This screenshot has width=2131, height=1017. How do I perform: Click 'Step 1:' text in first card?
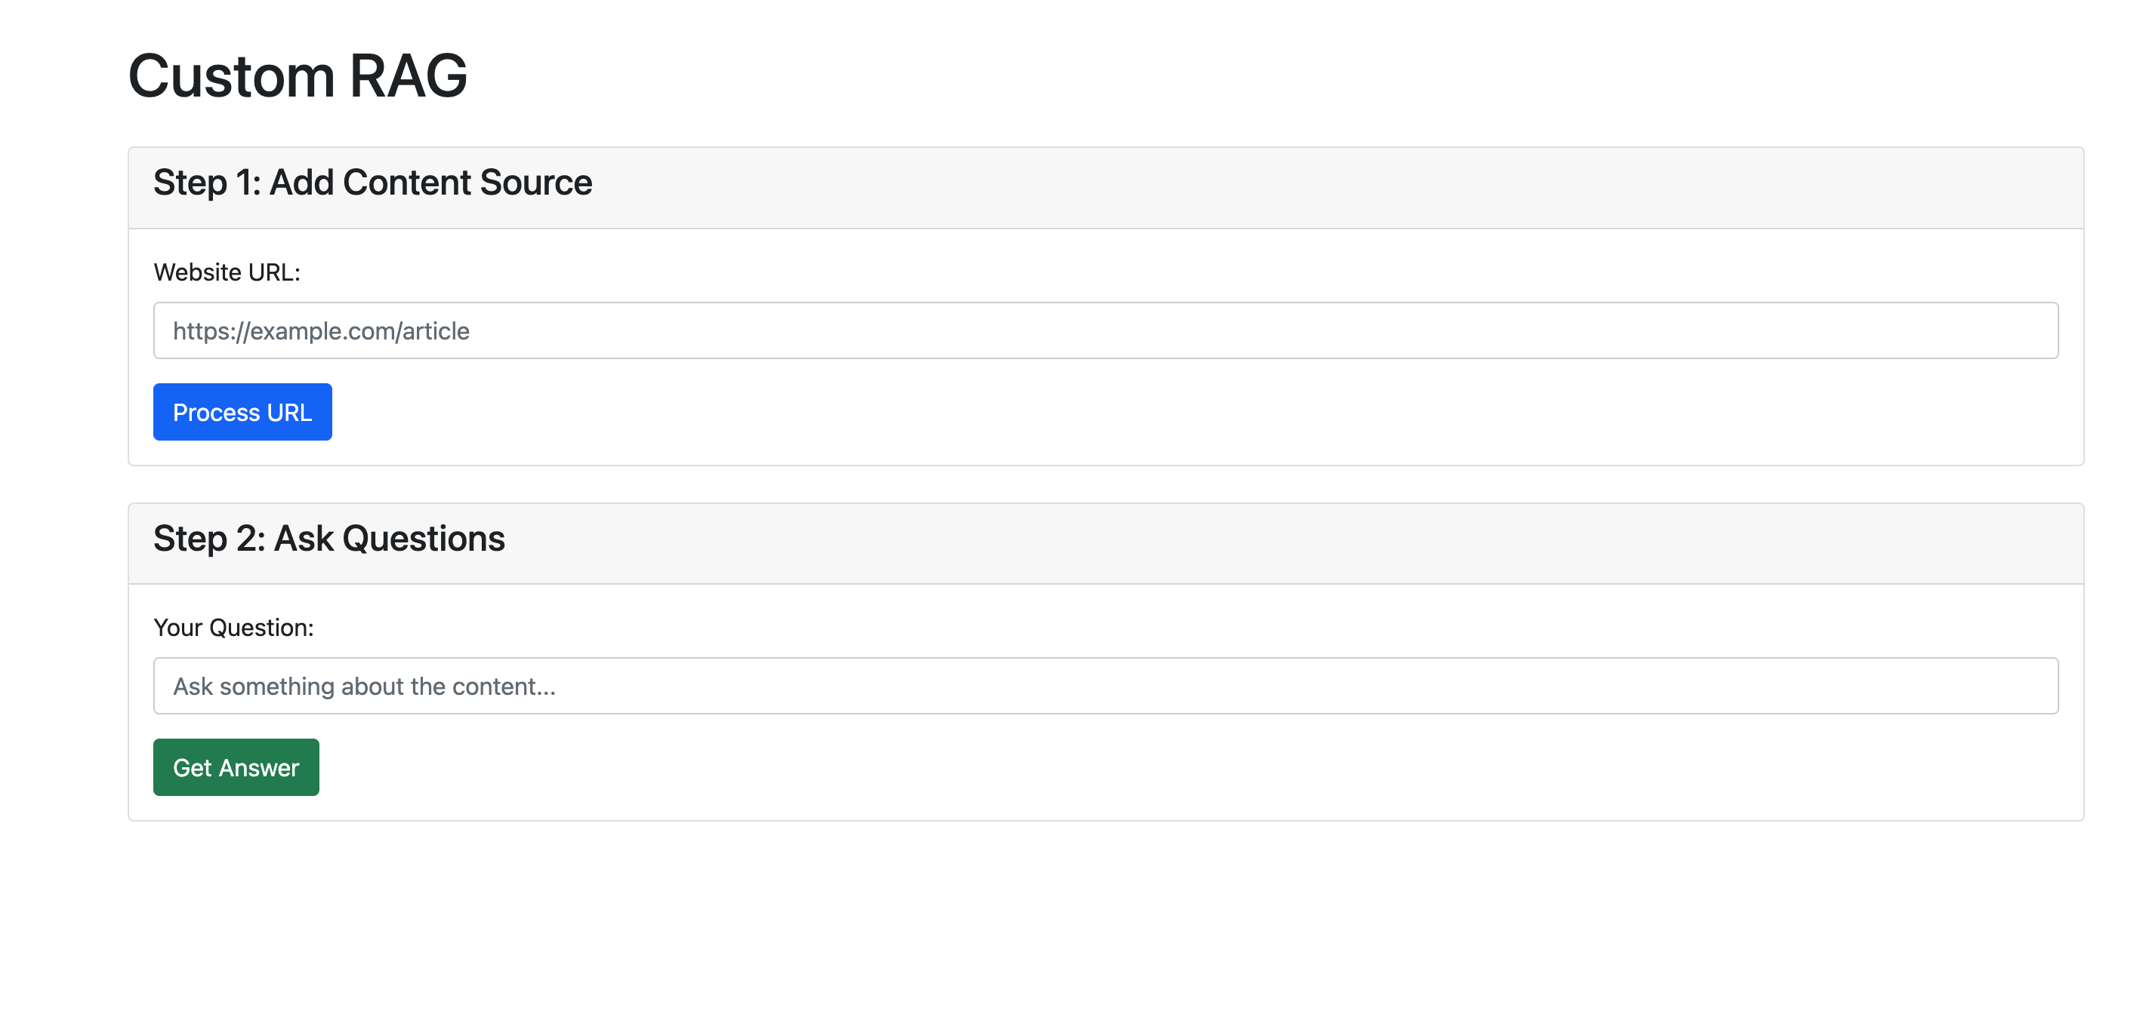click(206, 183)
